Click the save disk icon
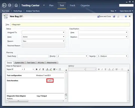The height and width of the screenshot is (108, 135). point(114,16)
